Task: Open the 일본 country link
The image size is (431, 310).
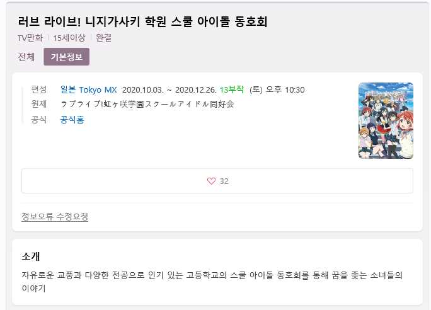Action: (68, 89)
